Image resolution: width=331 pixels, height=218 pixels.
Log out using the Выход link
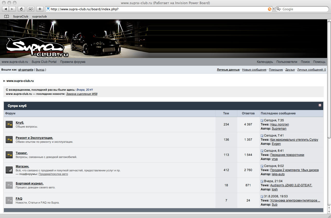click(x=40, y=70)
